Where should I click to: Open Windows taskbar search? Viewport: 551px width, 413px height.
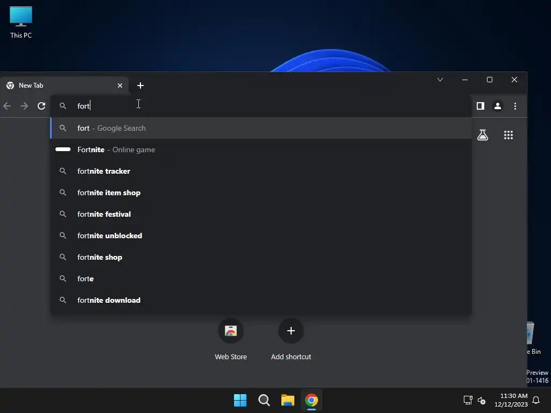point(264,400)
